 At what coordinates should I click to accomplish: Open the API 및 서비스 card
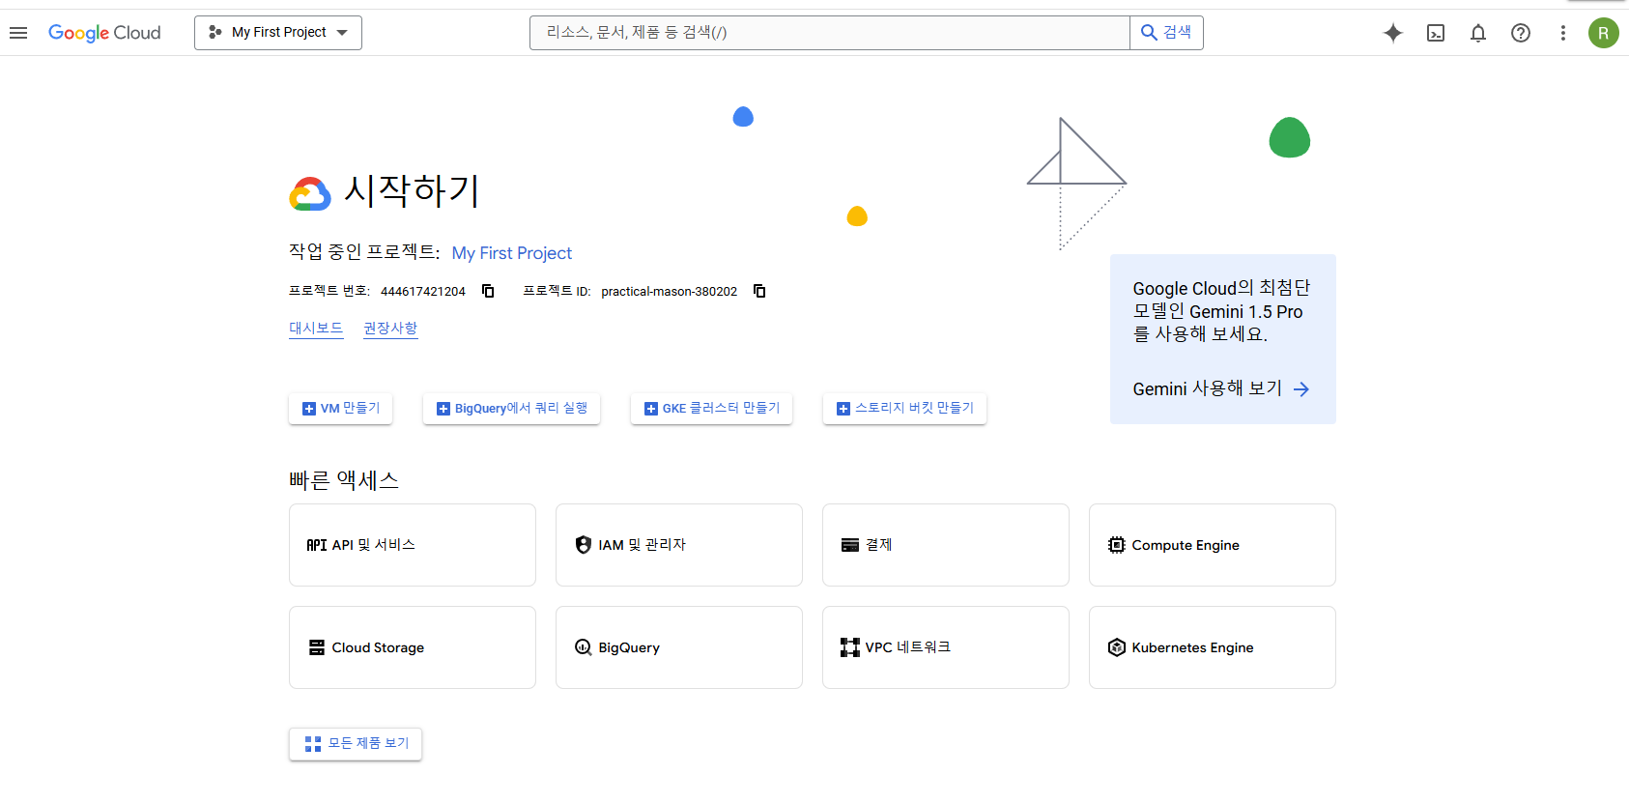click(413, 545)
